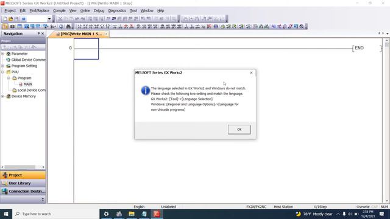Select Local Device Comment tree item
390x219 pixels.
tap(32, 90)
